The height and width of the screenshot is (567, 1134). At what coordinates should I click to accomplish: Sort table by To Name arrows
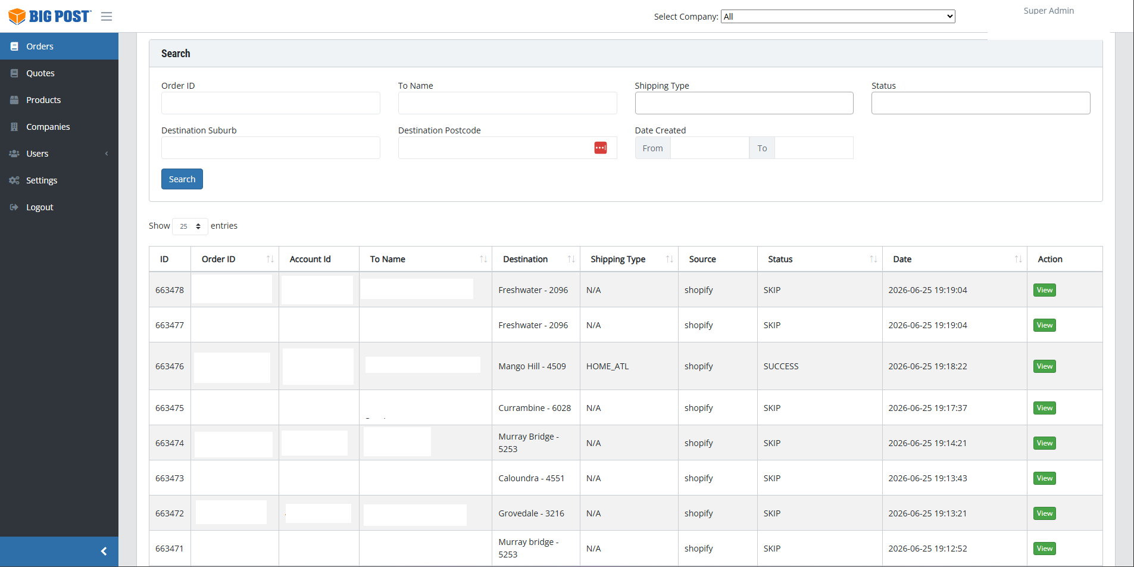click(483, 259)
